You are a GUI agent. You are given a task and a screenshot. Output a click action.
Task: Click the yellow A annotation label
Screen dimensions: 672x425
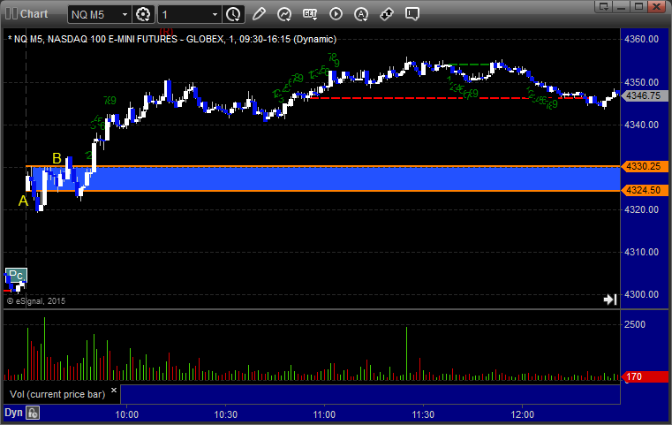coord(23,201)
